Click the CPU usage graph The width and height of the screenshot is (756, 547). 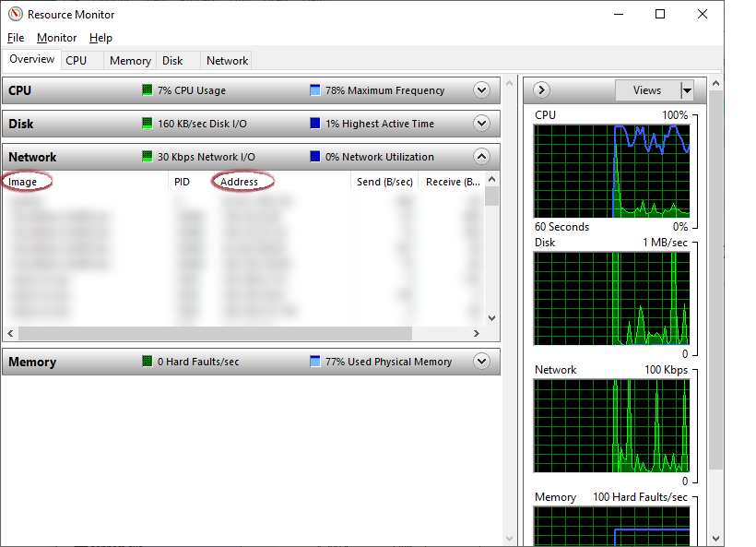612,172
